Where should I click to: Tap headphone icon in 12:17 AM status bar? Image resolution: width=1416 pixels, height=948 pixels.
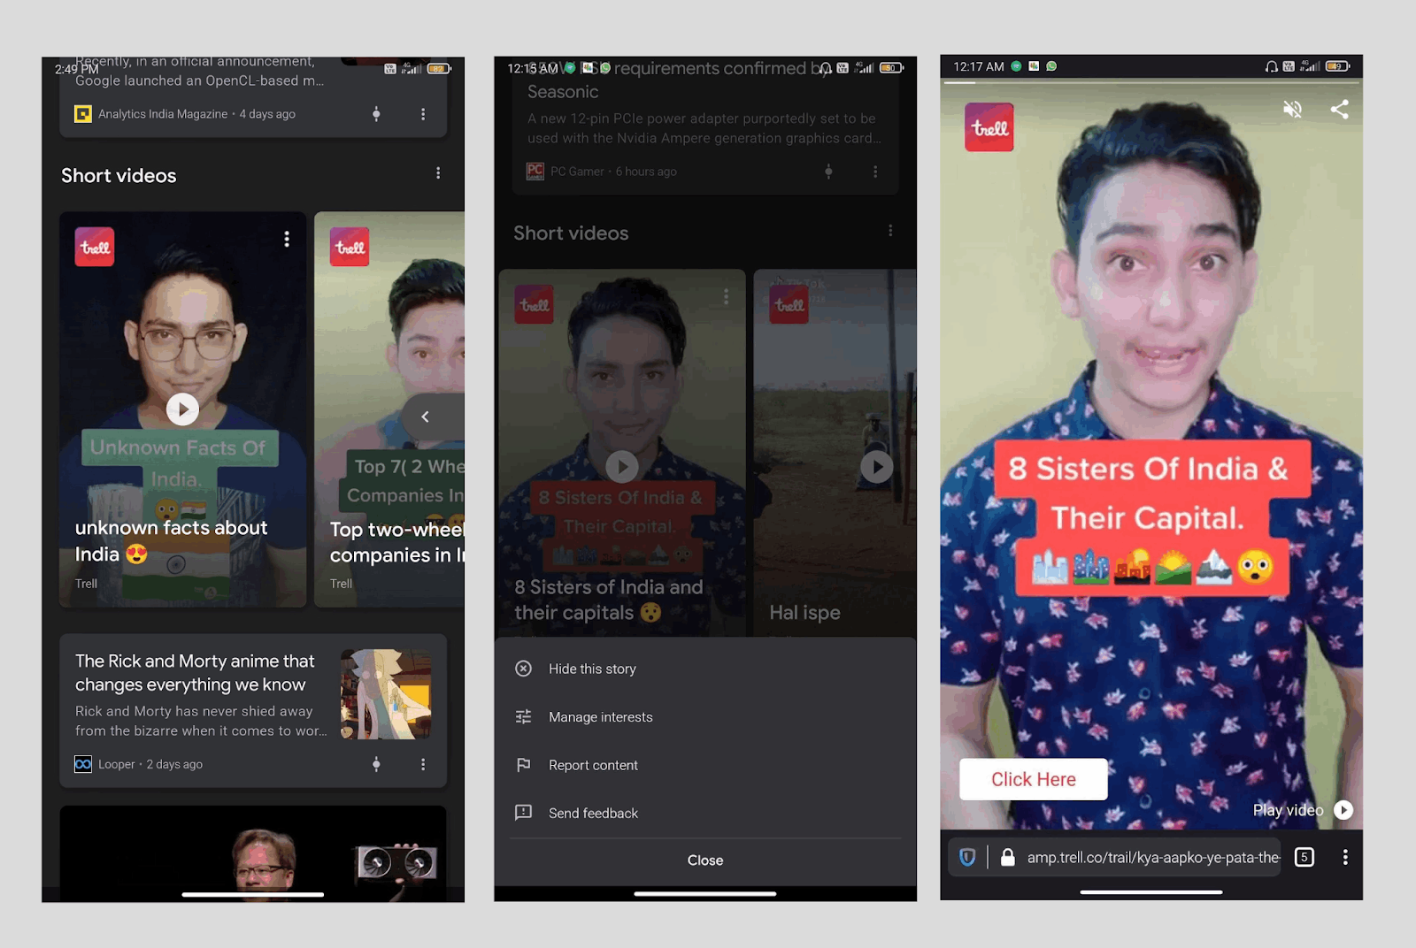click(x=1272, y=66)
